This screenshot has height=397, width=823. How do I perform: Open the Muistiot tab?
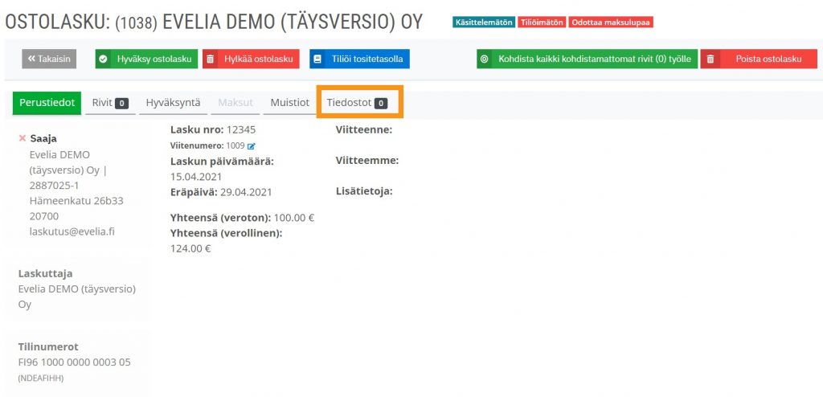click(289, 103)
